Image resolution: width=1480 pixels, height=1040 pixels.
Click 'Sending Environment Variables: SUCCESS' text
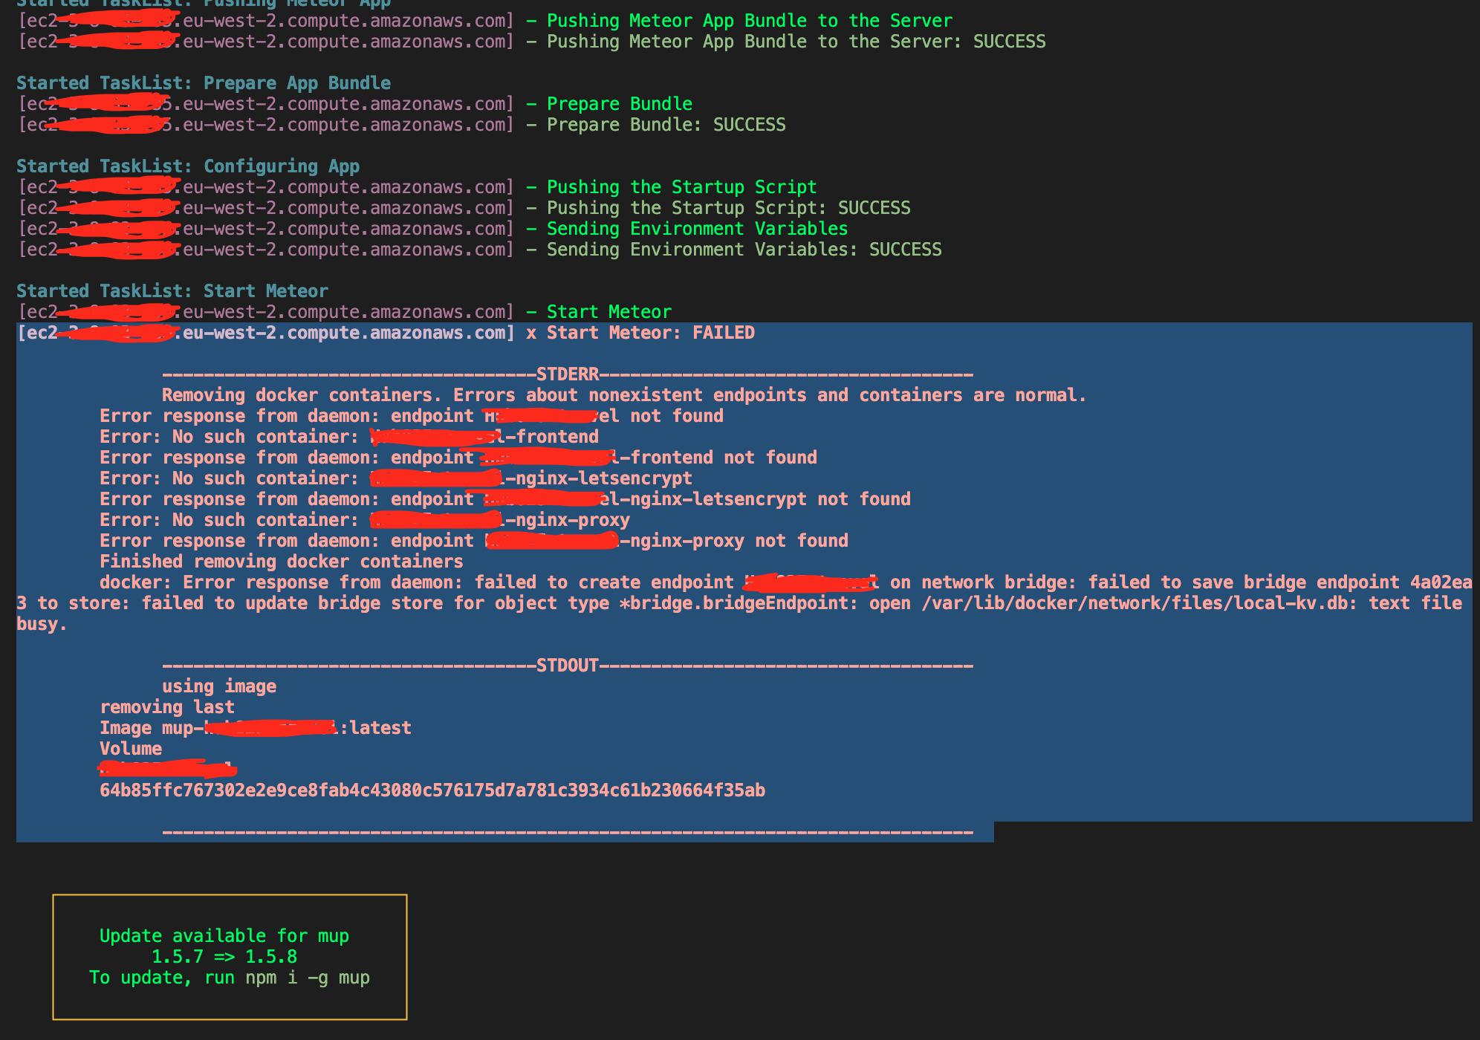tap(744, 250)
